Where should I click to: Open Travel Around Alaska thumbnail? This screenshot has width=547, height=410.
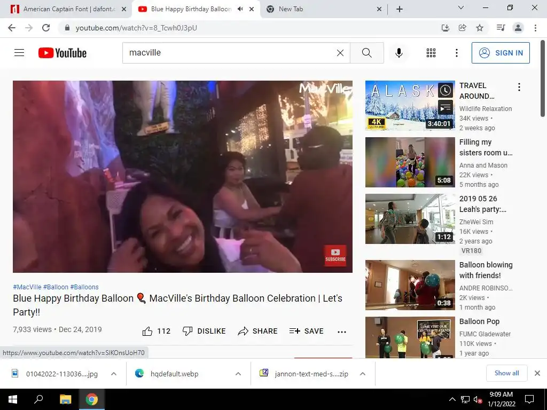410,105
